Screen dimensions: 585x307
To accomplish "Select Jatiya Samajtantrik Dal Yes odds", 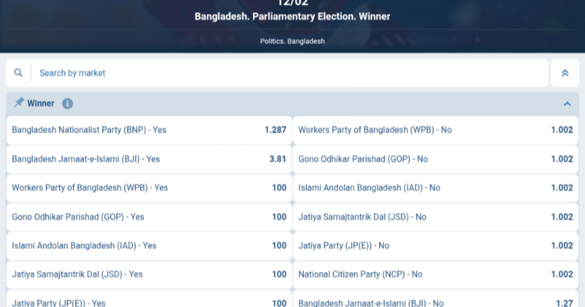I will (146, 274).
